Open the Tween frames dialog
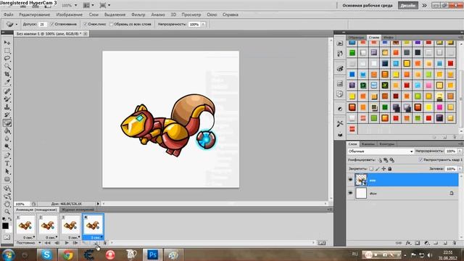464x261 pixels. (x=85, y=243)
